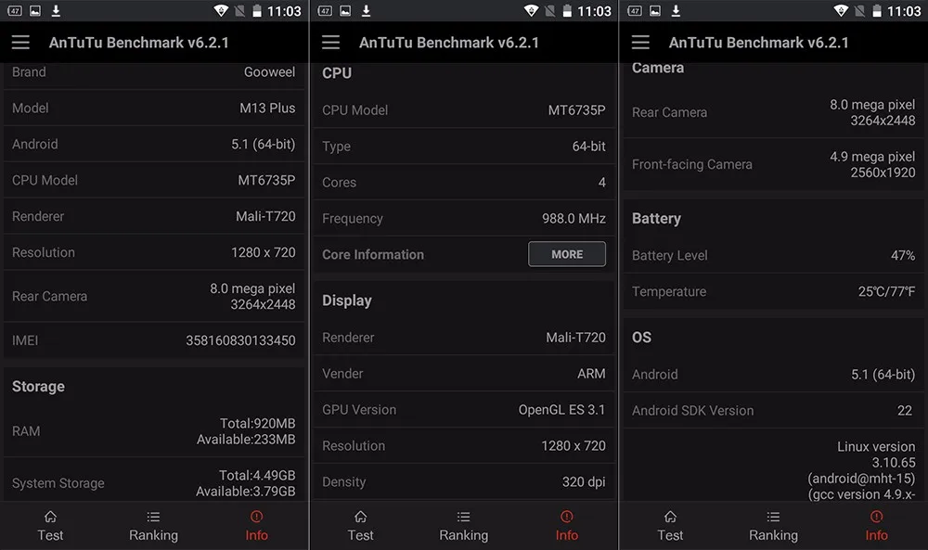
Task: Click Linux version 3.10.65 text
Action: [x=876, y=454]
